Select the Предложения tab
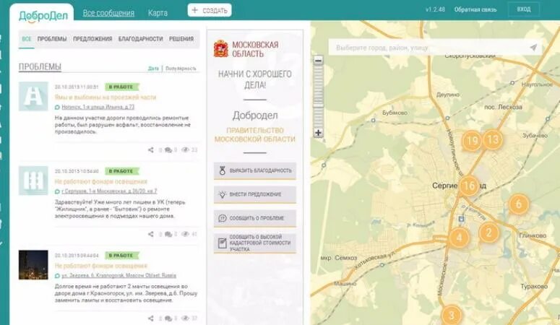560x325 pixels. (92, 39)
